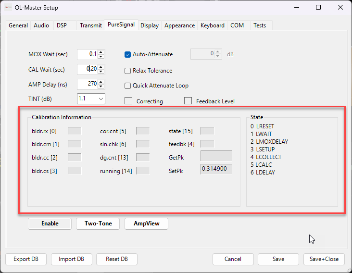Click the Correcting indicator box
The image size is (352, 273).
pos(128,101)
